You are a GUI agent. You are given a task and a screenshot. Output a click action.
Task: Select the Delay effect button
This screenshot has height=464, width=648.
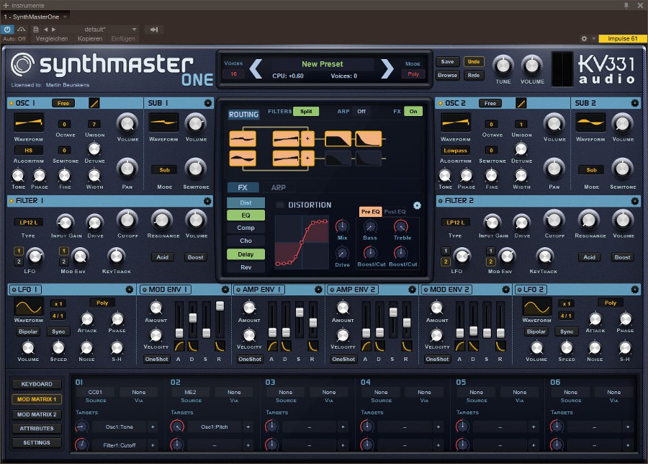coord(246,254)
